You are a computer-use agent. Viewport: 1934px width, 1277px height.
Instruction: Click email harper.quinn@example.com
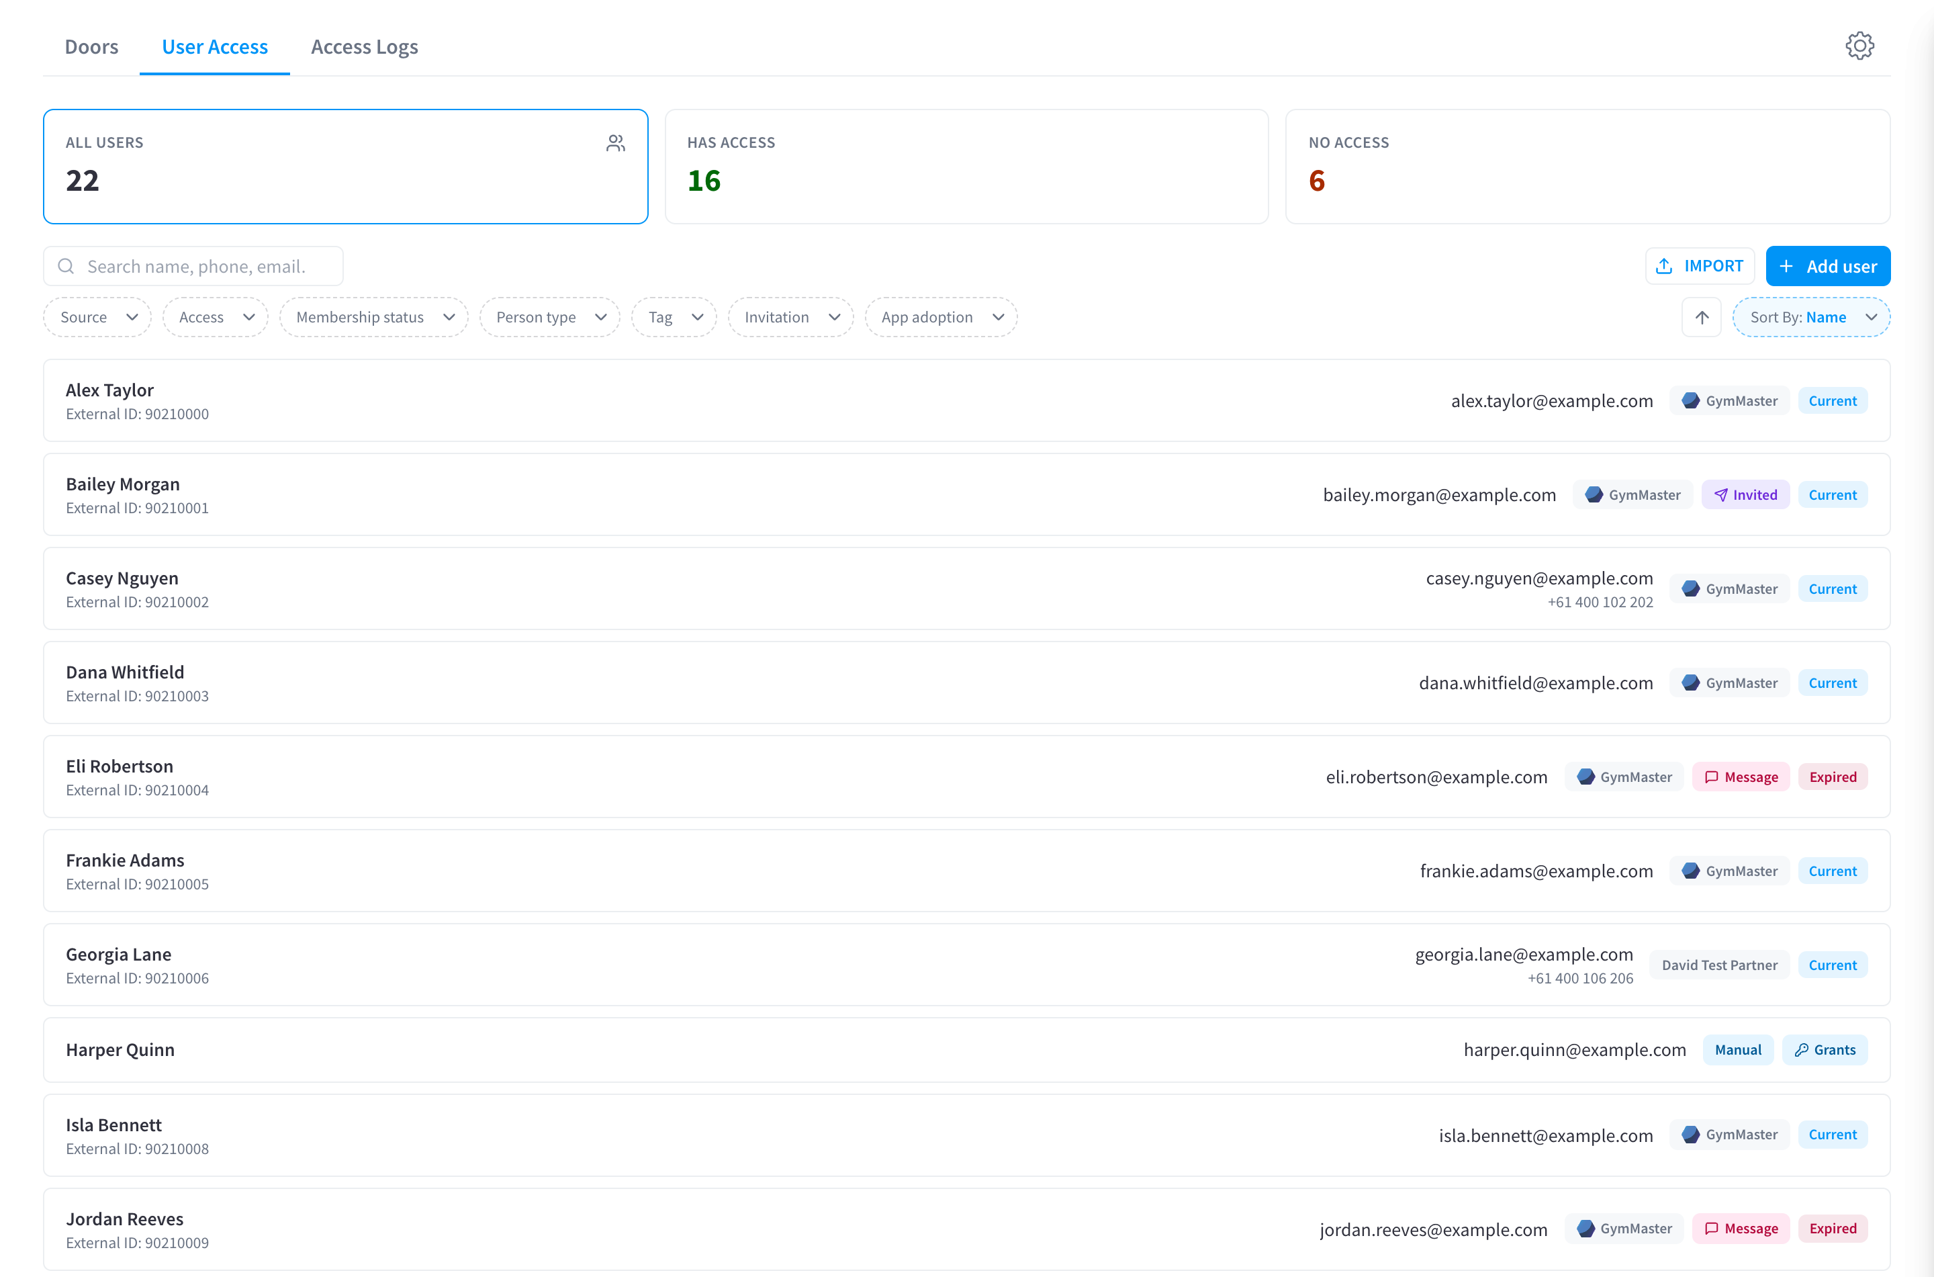click(1574, 1050)
